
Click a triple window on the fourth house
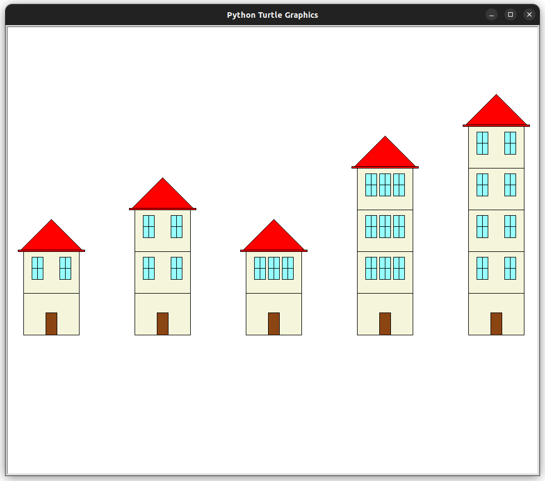(x=385, y=185)
